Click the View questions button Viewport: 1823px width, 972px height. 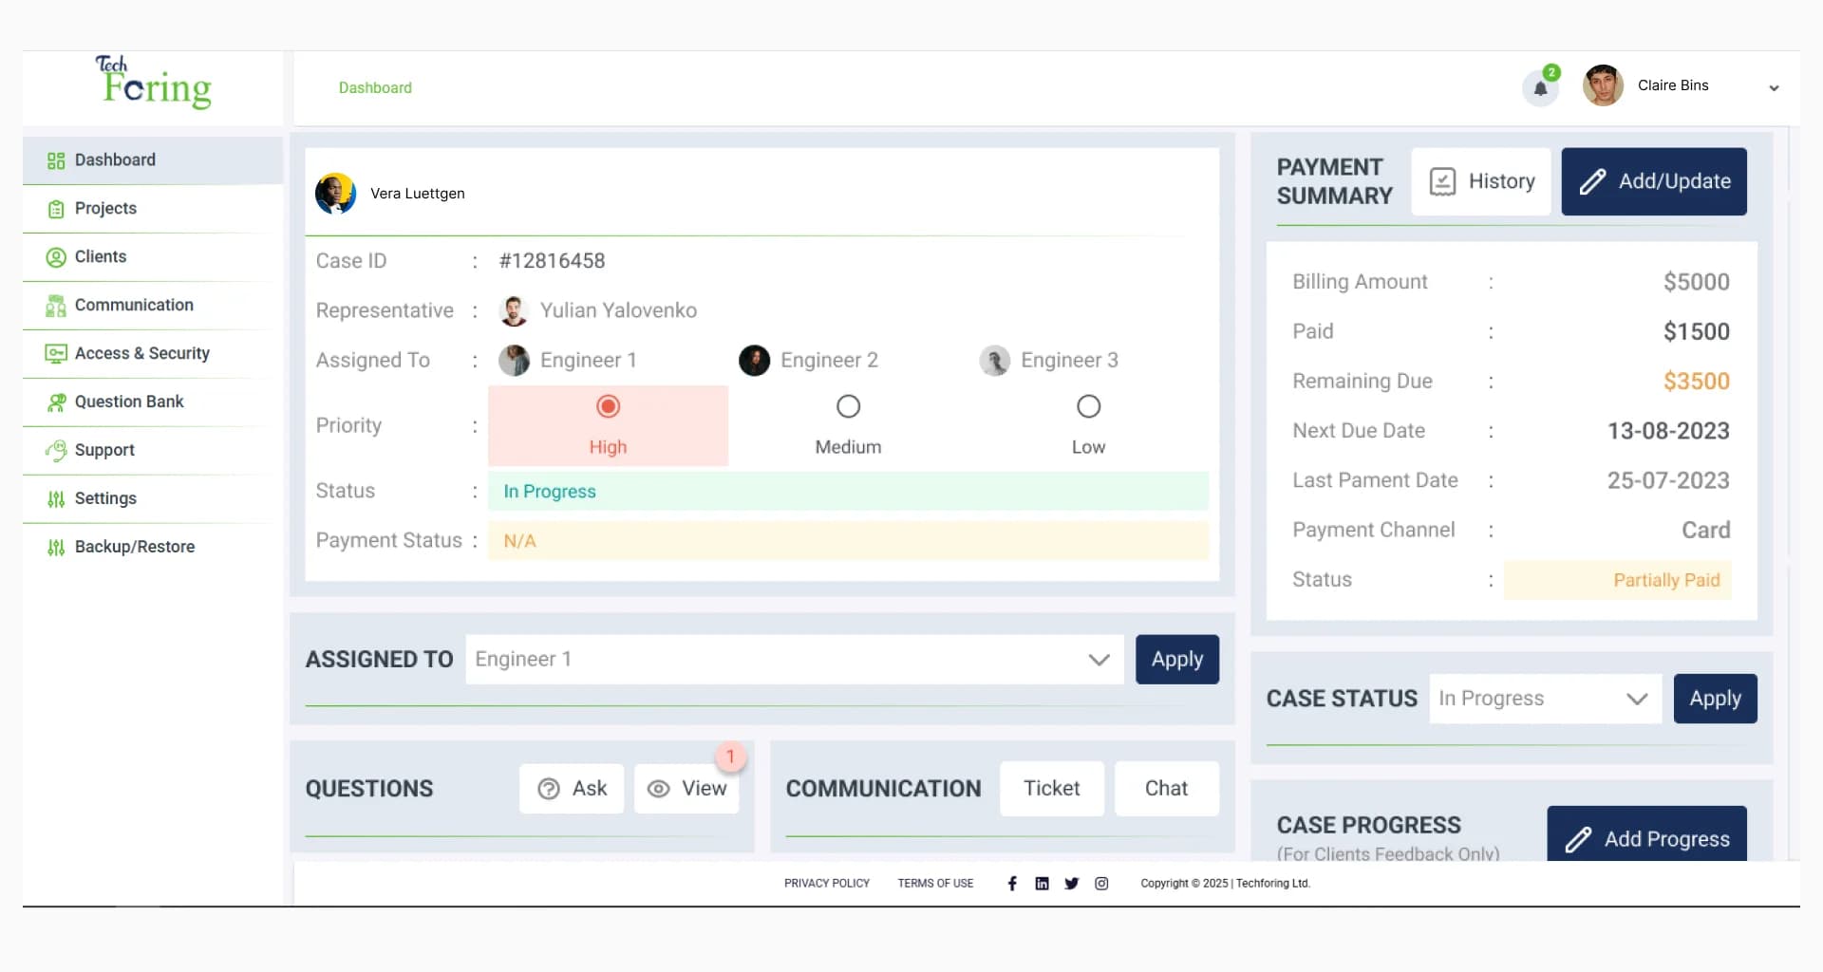(x=686, y=789)
